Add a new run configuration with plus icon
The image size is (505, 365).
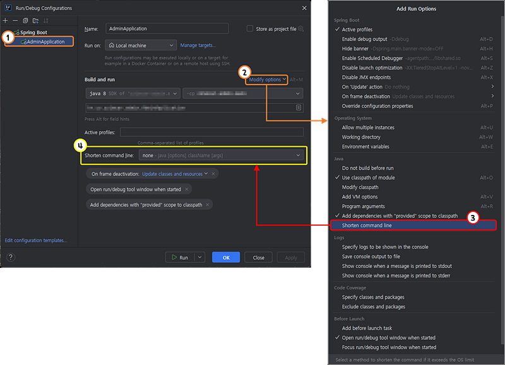[x=5, y=21]
